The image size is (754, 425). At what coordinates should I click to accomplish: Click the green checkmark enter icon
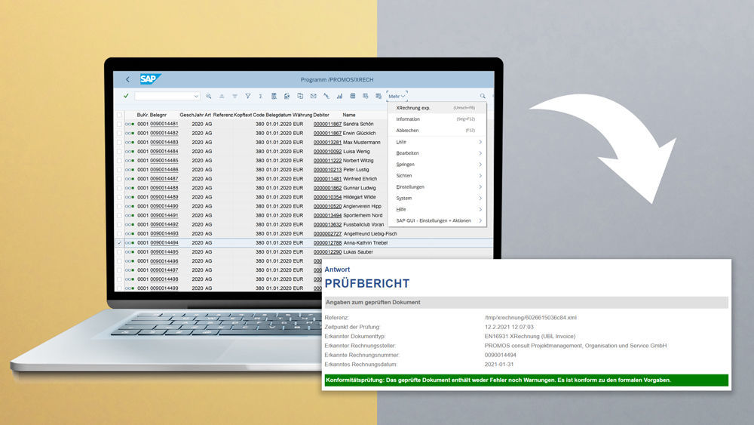pos(126,96)
